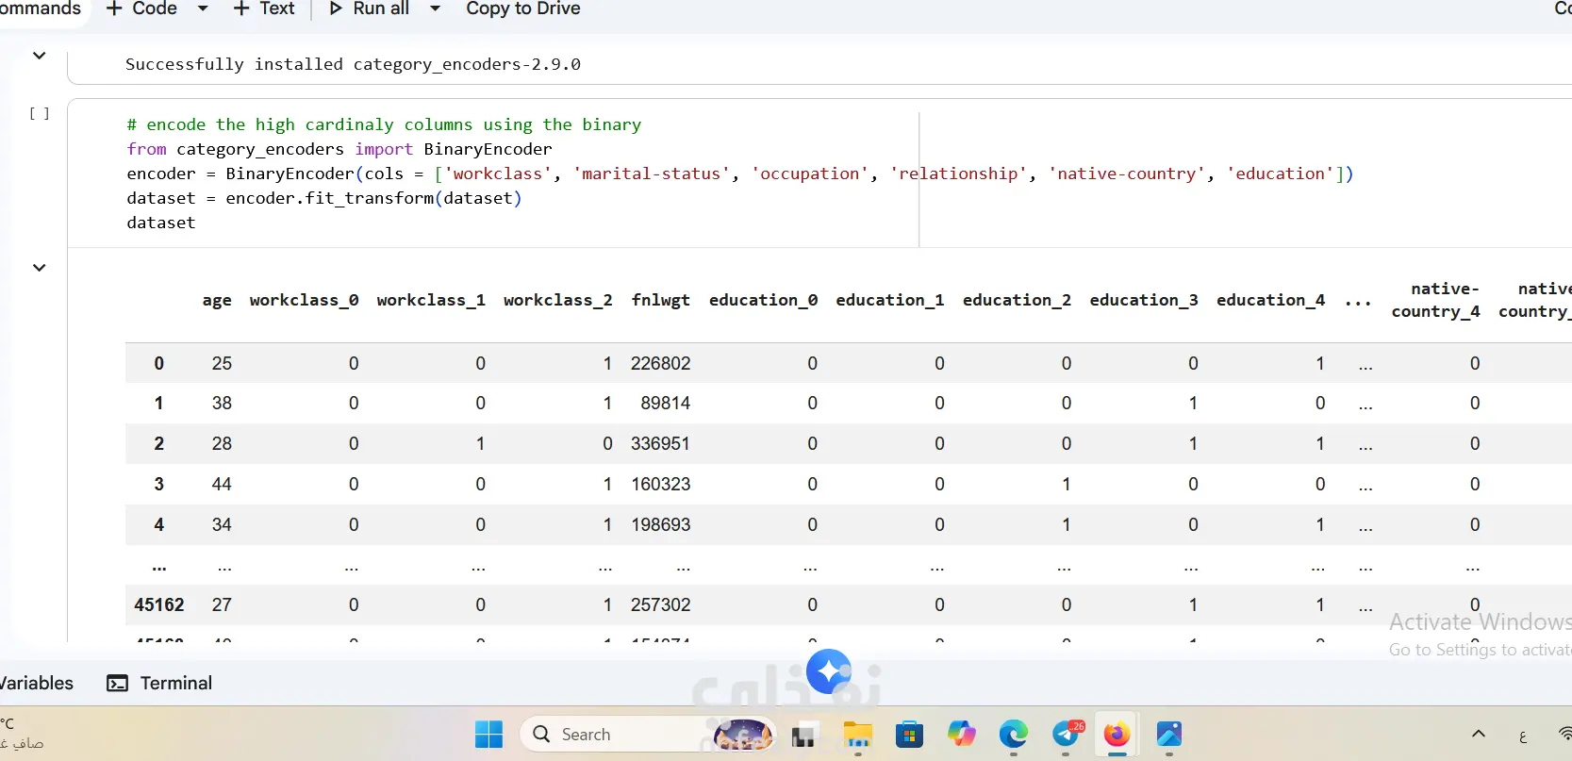Open Telegram from the taskbar

tap(1067, 734)
